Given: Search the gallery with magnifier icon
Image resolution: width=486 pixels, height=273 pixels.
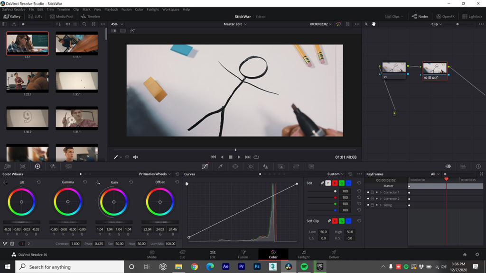Looking at the screenshot, I should pyautogui.click(x=84, y=24).
